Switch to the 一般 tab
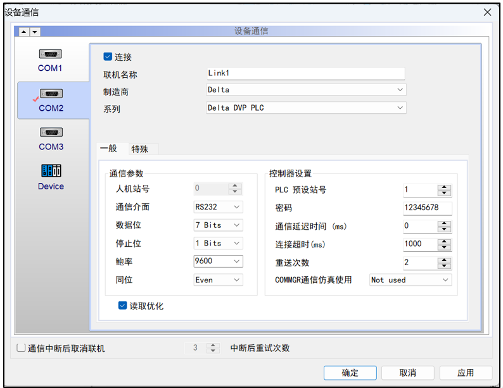Image resolution: width=503 pixels, height=388 pixels. 108,148
